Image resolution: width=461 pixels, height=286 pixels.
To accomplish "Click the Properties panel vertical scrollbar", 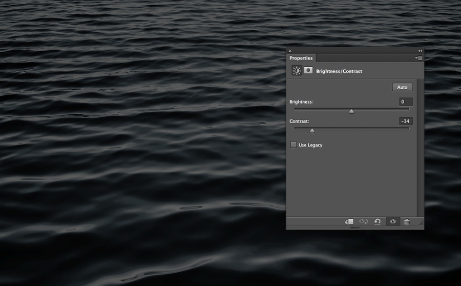I will pos(421,148).
